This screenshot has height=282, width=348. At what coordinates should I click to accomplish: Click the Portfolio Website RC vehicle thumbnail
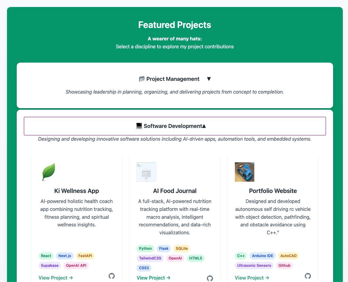click(x=245, y=172)
